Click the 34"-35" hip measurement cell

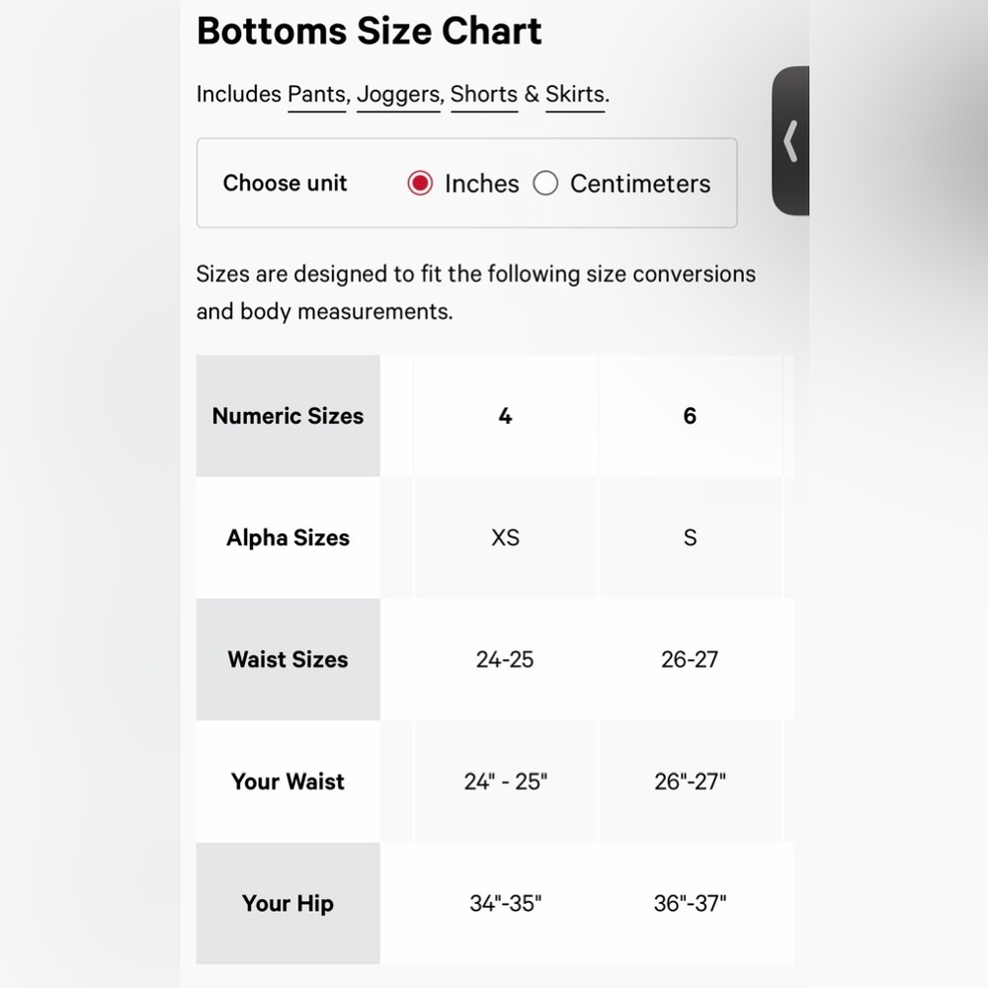pos(505,903)
